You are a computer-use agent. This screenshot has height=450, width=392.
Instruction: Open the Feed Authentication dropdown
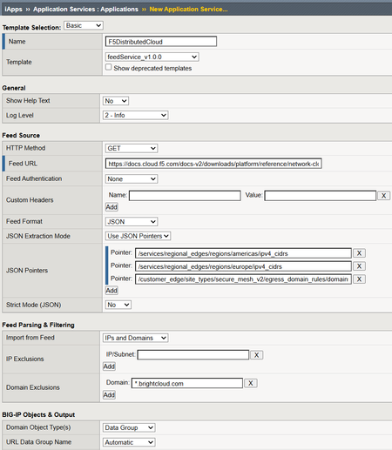132,178
